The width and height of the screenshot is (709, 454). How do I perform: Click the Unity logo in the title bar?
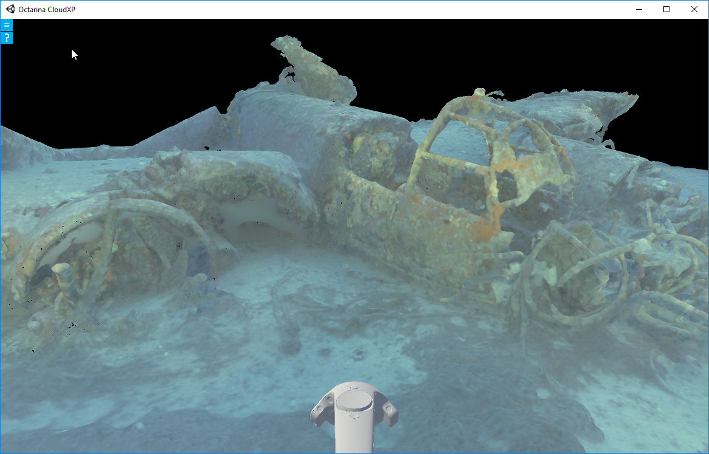point(10,9)
